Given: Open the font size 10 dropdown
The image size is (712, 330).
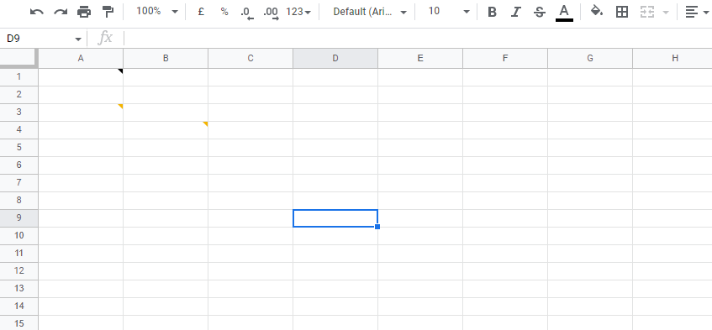Looking at the screenshot, I should coord(449,11).
